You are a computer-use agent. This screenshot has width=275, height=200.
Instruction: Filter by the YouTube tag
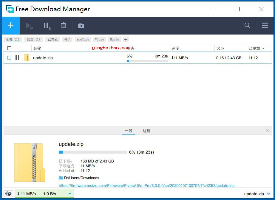tap(83, 40)
